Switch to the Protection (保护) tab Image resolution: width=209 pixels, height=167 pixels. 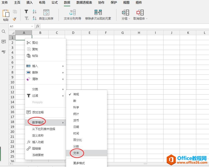click(x=114, y=3)
